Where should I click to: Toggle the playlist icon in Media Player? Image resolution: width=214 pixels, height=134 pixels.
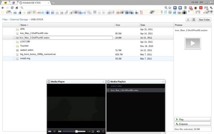click(x=103, y=131)
